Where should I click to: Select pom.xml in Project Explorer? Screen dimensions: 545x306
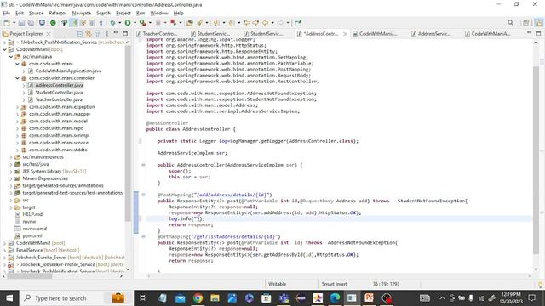32,236
